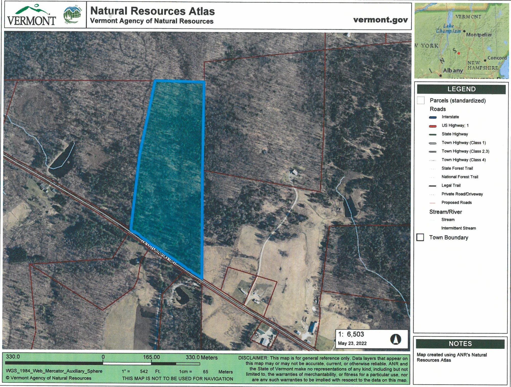511x387 pixels.
Task: Click the Town Highway Class 1 legend symbol
Action: 433,143
